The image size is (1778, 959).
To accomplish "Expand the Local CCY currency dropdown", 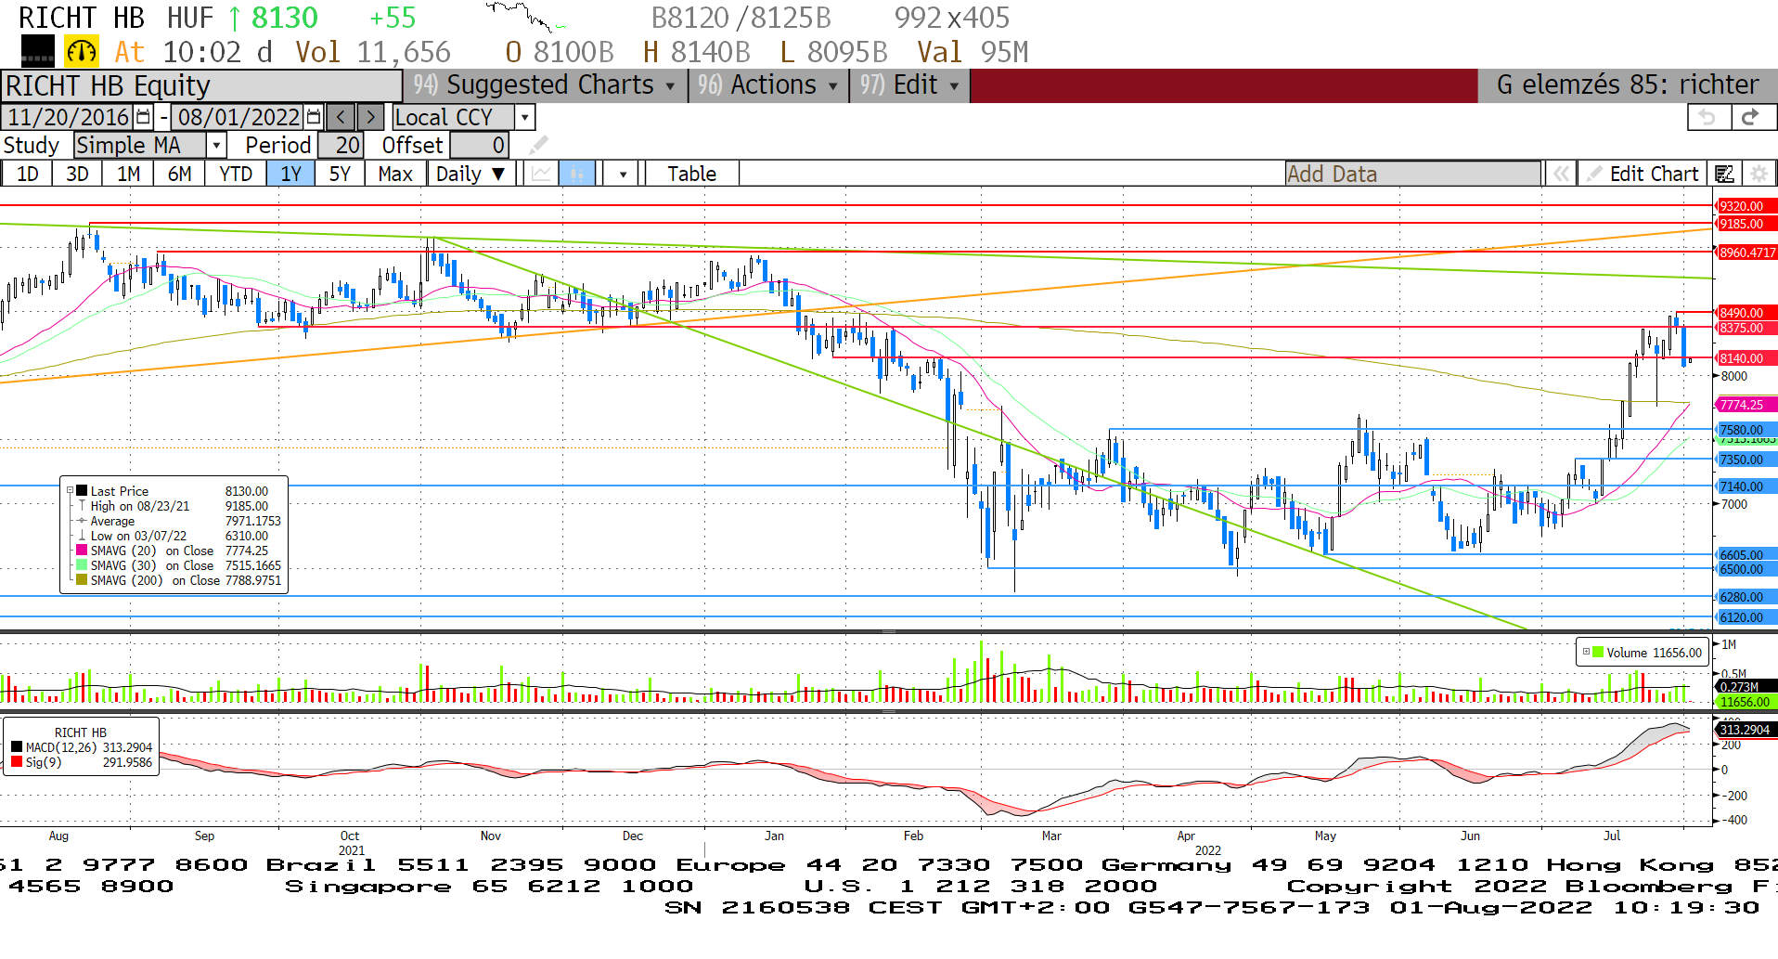I will (525, 117).
